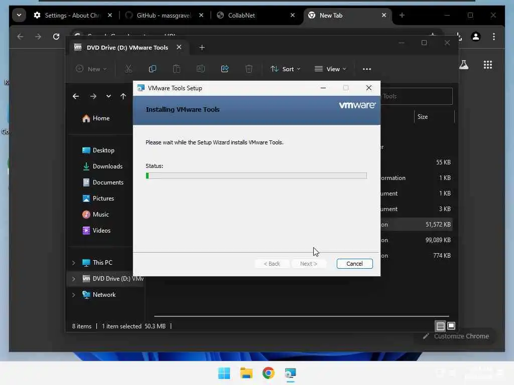
Task: Click Customize Chrome button
Action: pos(456,336)
